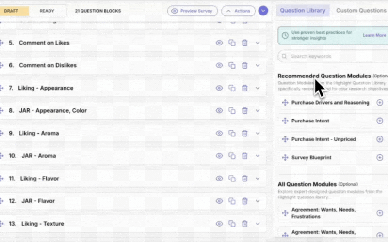The height and width of the screenshot is (242, 388).
Task: Add Survey Blueprint module with plus icon
Action: tap(380, 158)
